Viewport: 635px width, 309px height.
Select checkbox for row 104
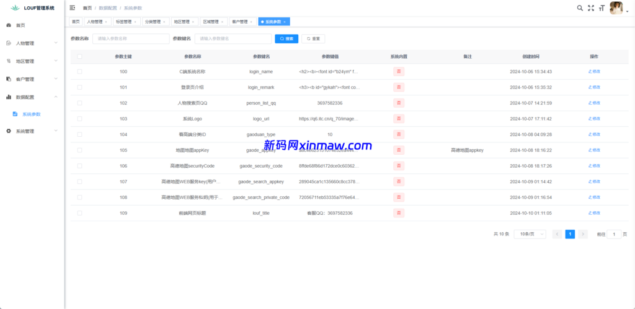click(79, 134)
